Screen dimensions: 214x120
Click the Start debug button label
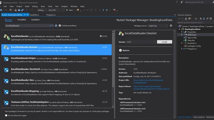tap(71, 10)
